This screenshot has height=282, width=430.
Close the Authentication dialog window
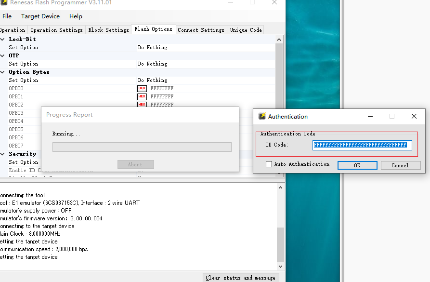tap(414, 117)
